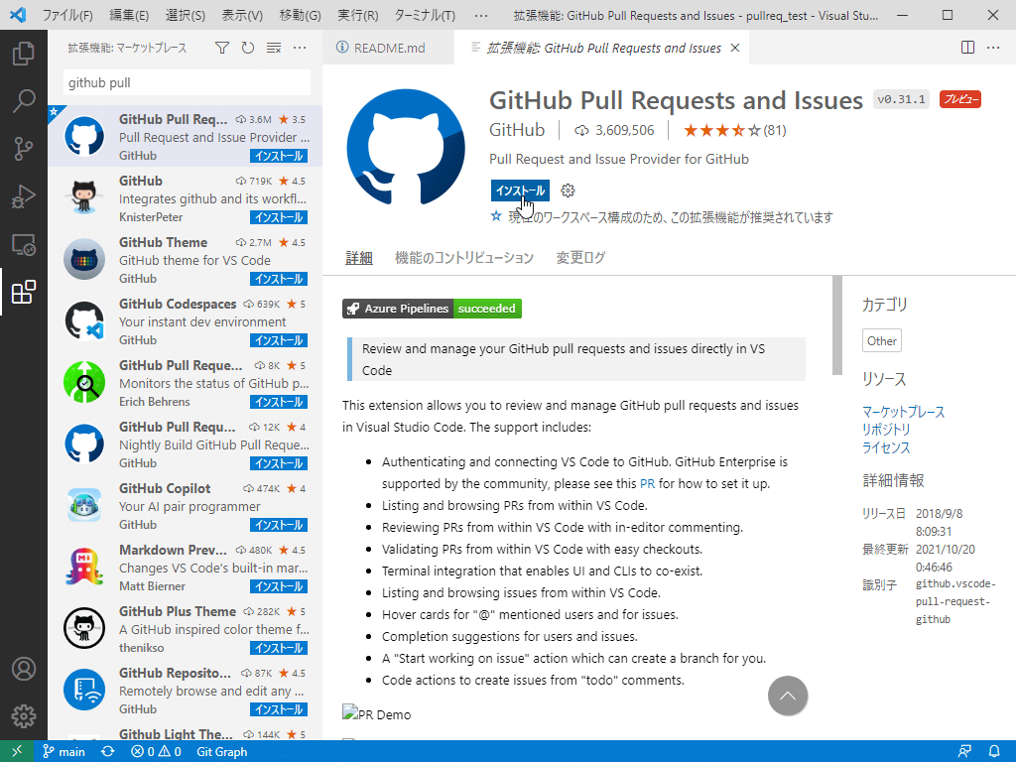
Task: Open the editor more actions menu
Action: click(x=993, y=47)
